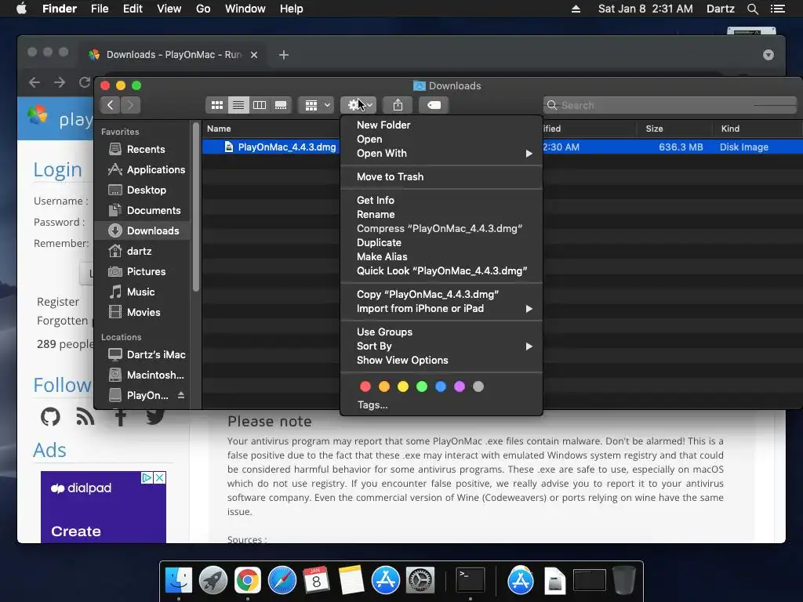
Task: Choose Copy PlayOnMac_4.4.3.dmg
Action: (441, 295)
